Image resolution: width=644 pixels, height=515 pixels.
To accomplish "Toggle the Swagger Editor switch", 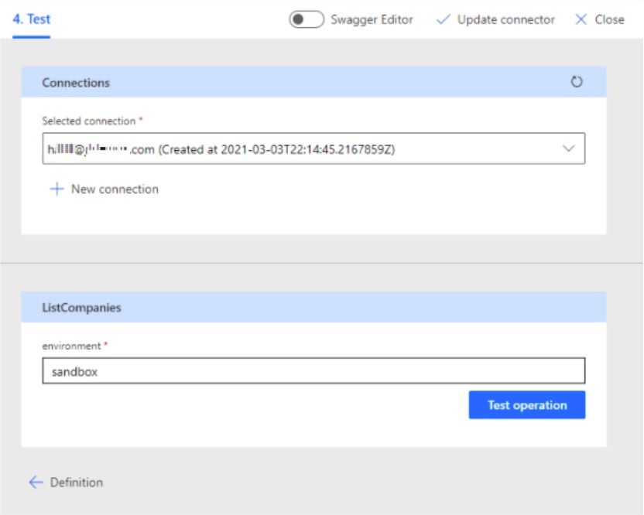I will pos(307,20).
